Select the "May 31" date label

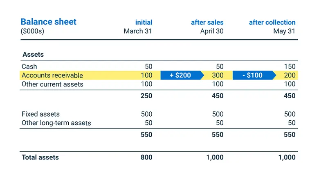point(285,31)
